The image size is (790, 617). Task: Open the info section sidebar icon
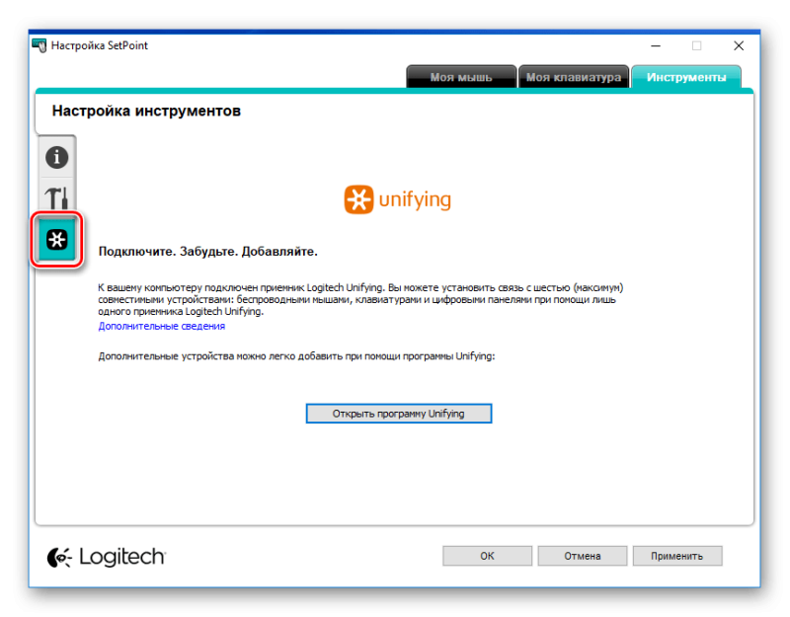click(x=56, y=157)
